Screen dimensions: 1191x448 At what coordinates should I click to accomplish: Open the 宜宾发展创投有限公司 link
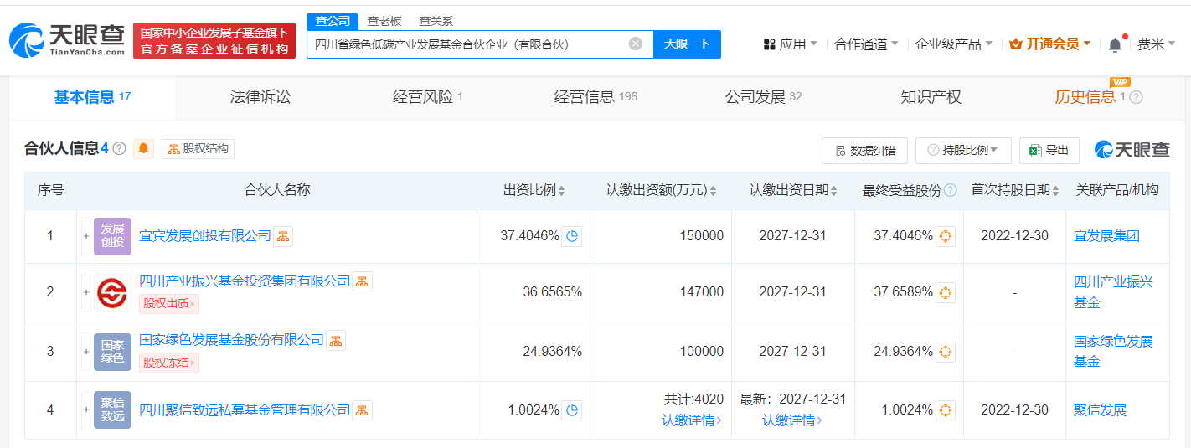(205, 236)
